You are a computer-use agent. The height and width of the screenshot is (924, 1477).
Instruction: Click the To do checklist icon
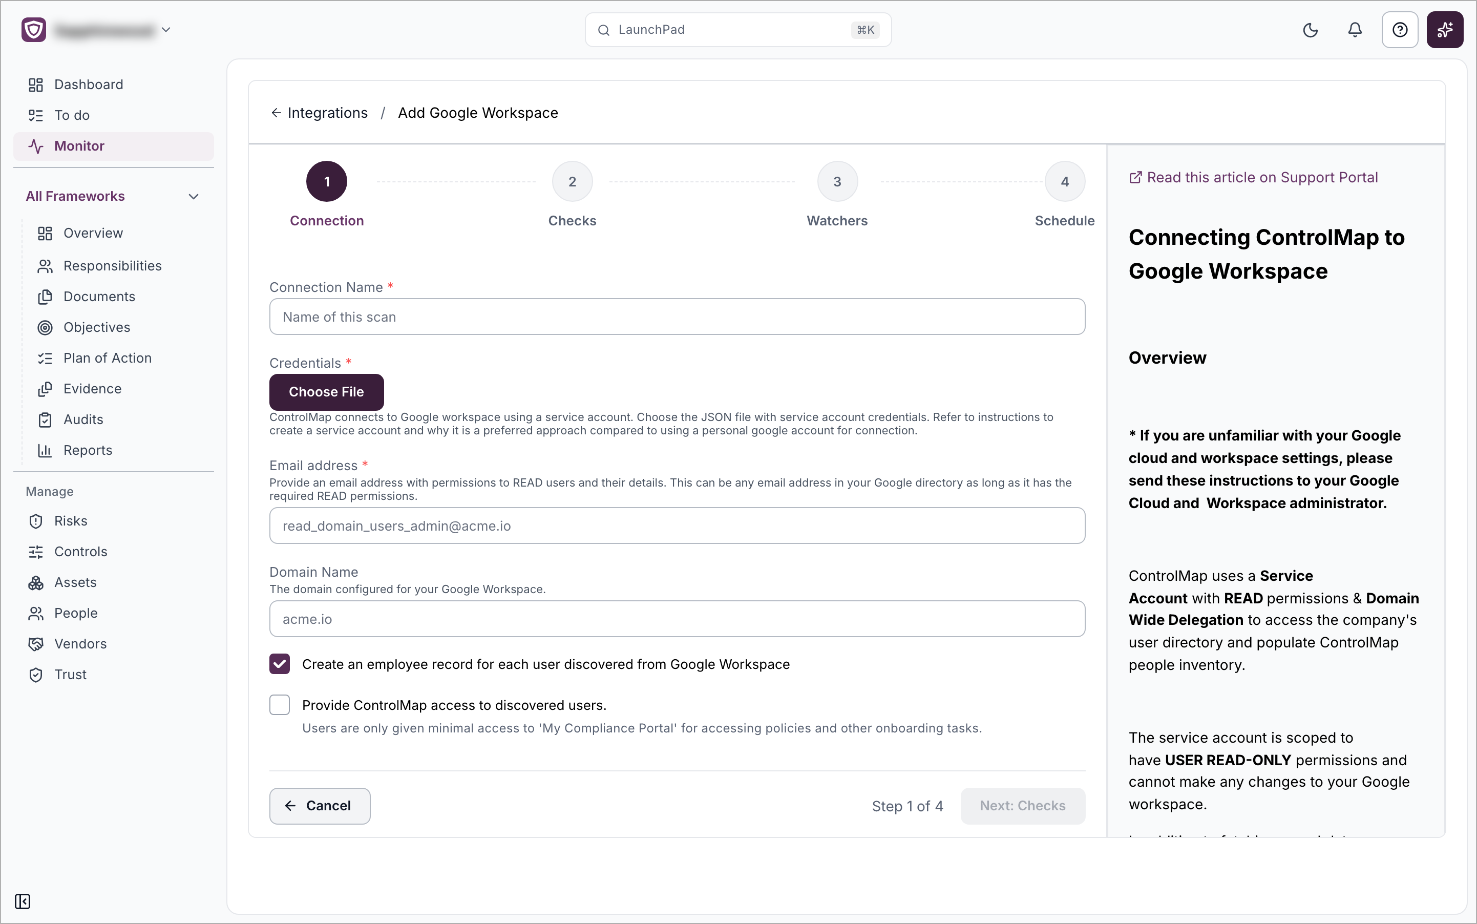pos(36,116)
